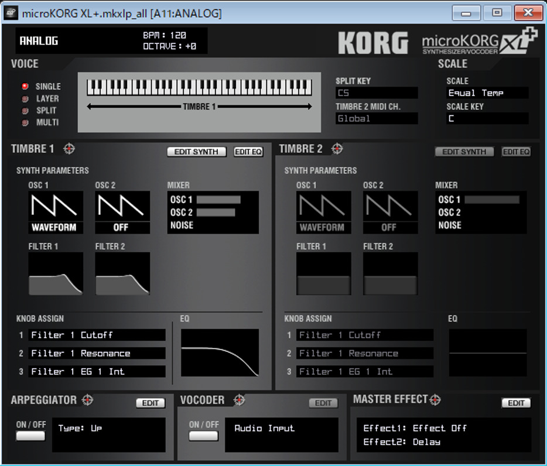The image size is (547, 466).
Task: Click Timbre 1 EDIT SYNTH button
Action: pyautogui.click(x=197, y=152)
